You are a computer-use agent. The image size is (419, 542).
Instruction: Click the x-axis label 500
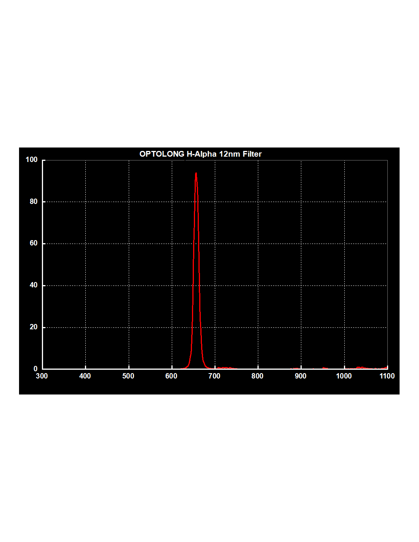[128, 376]
